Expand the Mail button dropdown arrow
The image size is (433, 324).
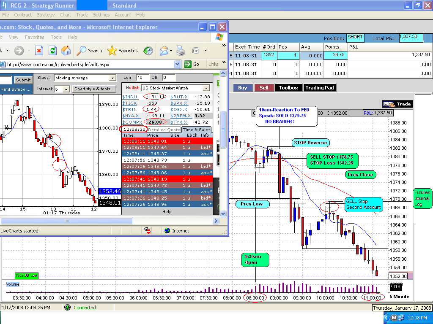click(171, 51)
